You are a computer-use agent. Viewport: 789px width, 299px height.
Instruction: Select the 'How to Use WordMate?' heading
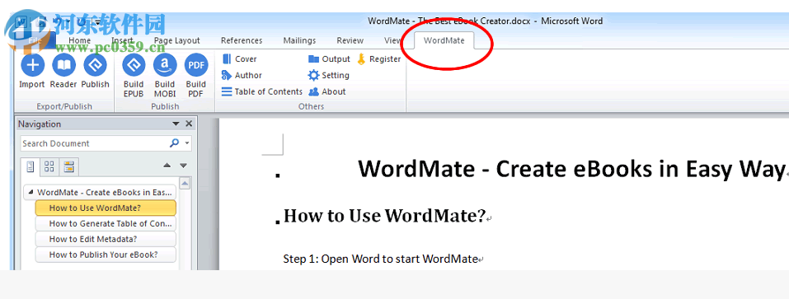(106, 208)
